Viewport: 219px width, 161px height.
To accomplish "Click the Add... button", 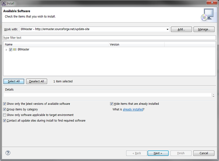I will [181, 29].
